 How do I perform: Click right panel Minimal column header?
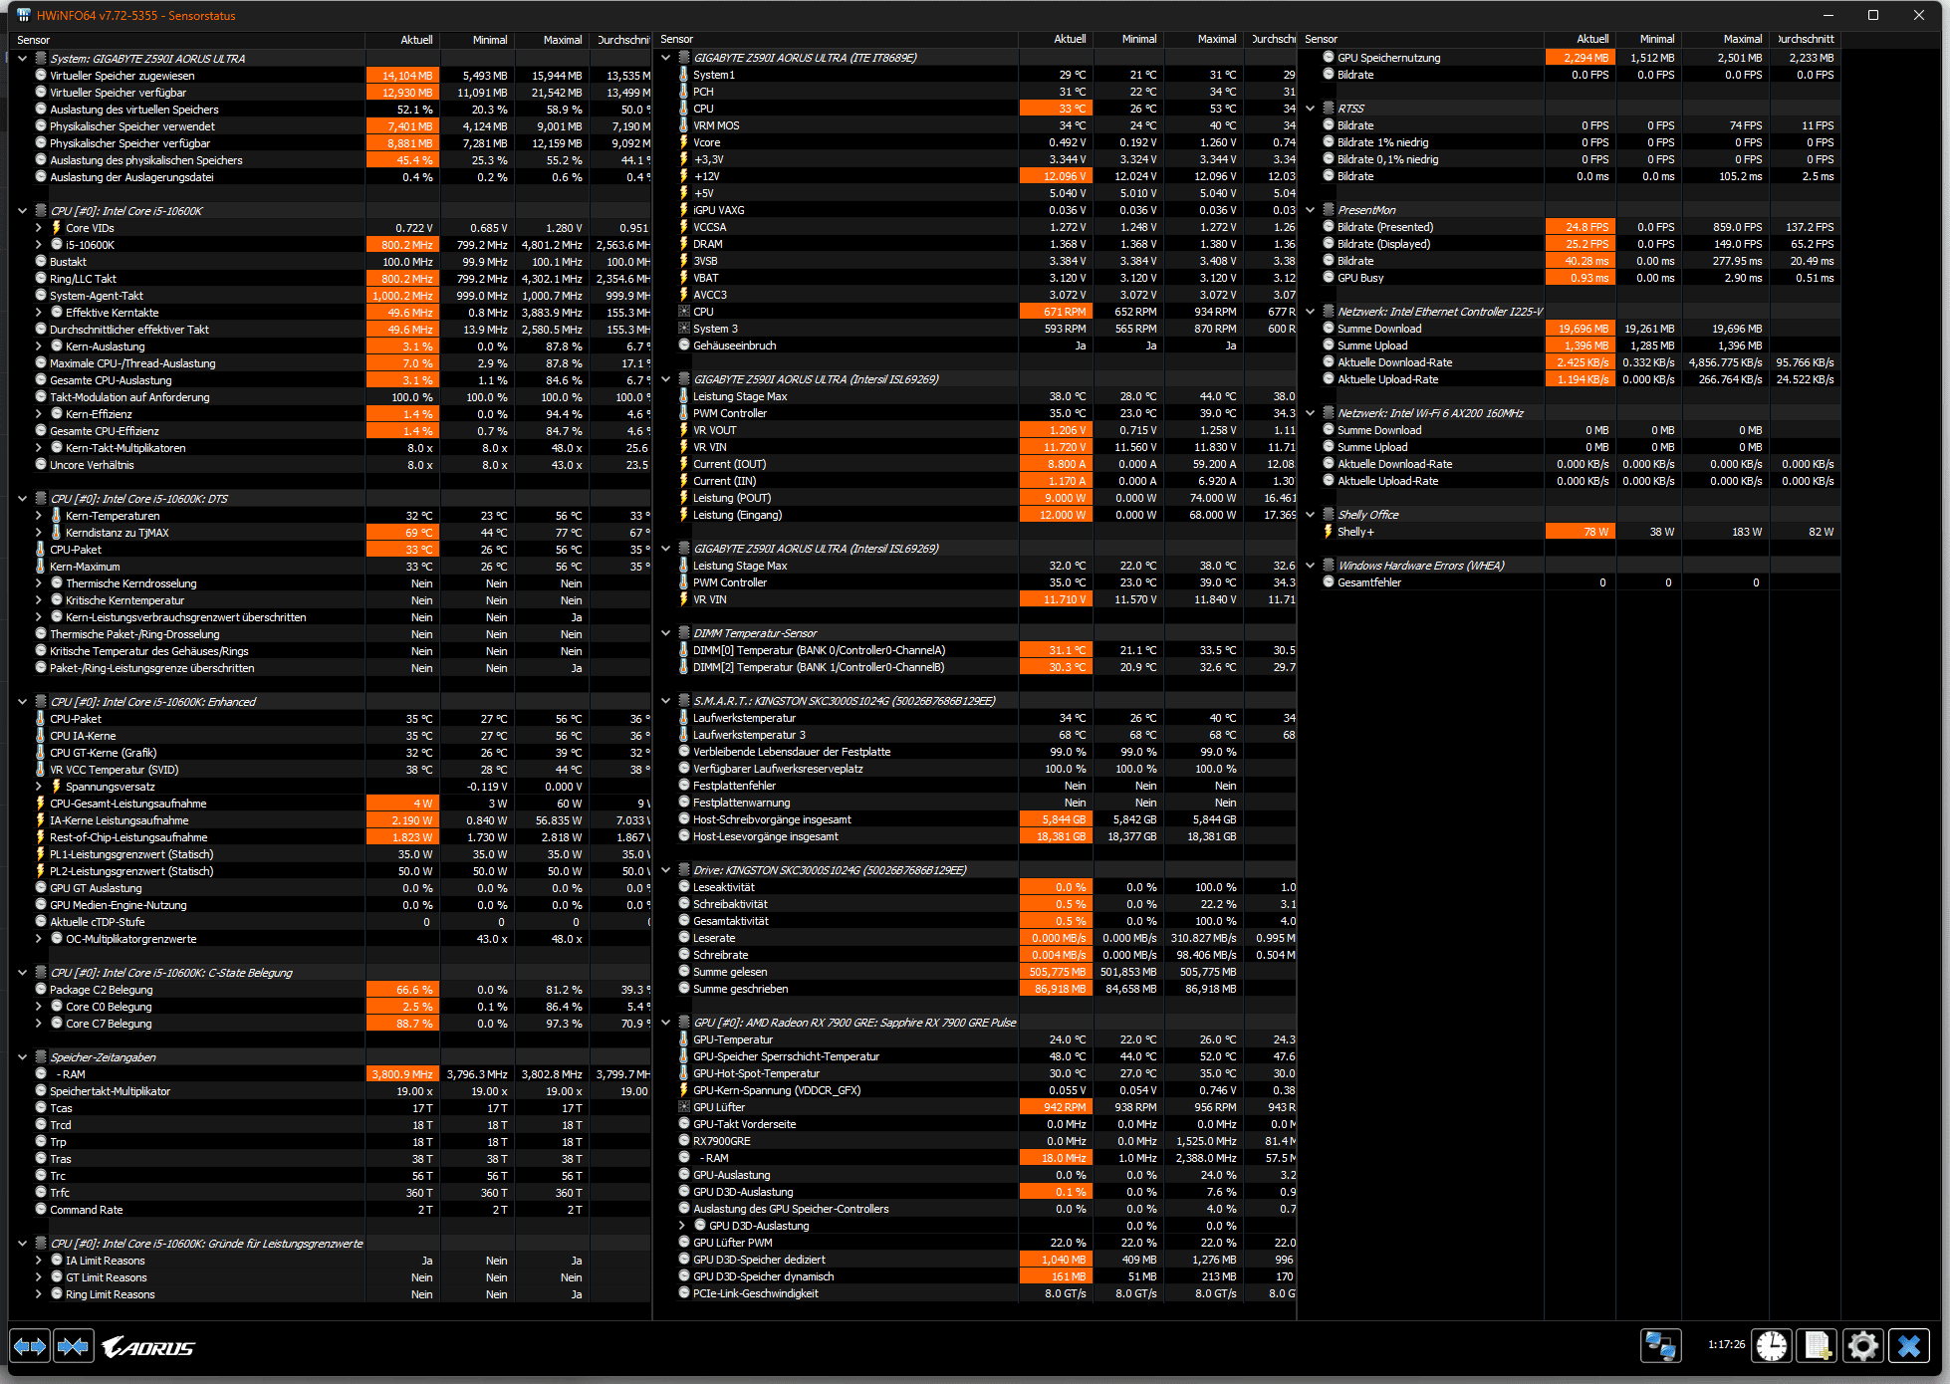point(1647,39)
